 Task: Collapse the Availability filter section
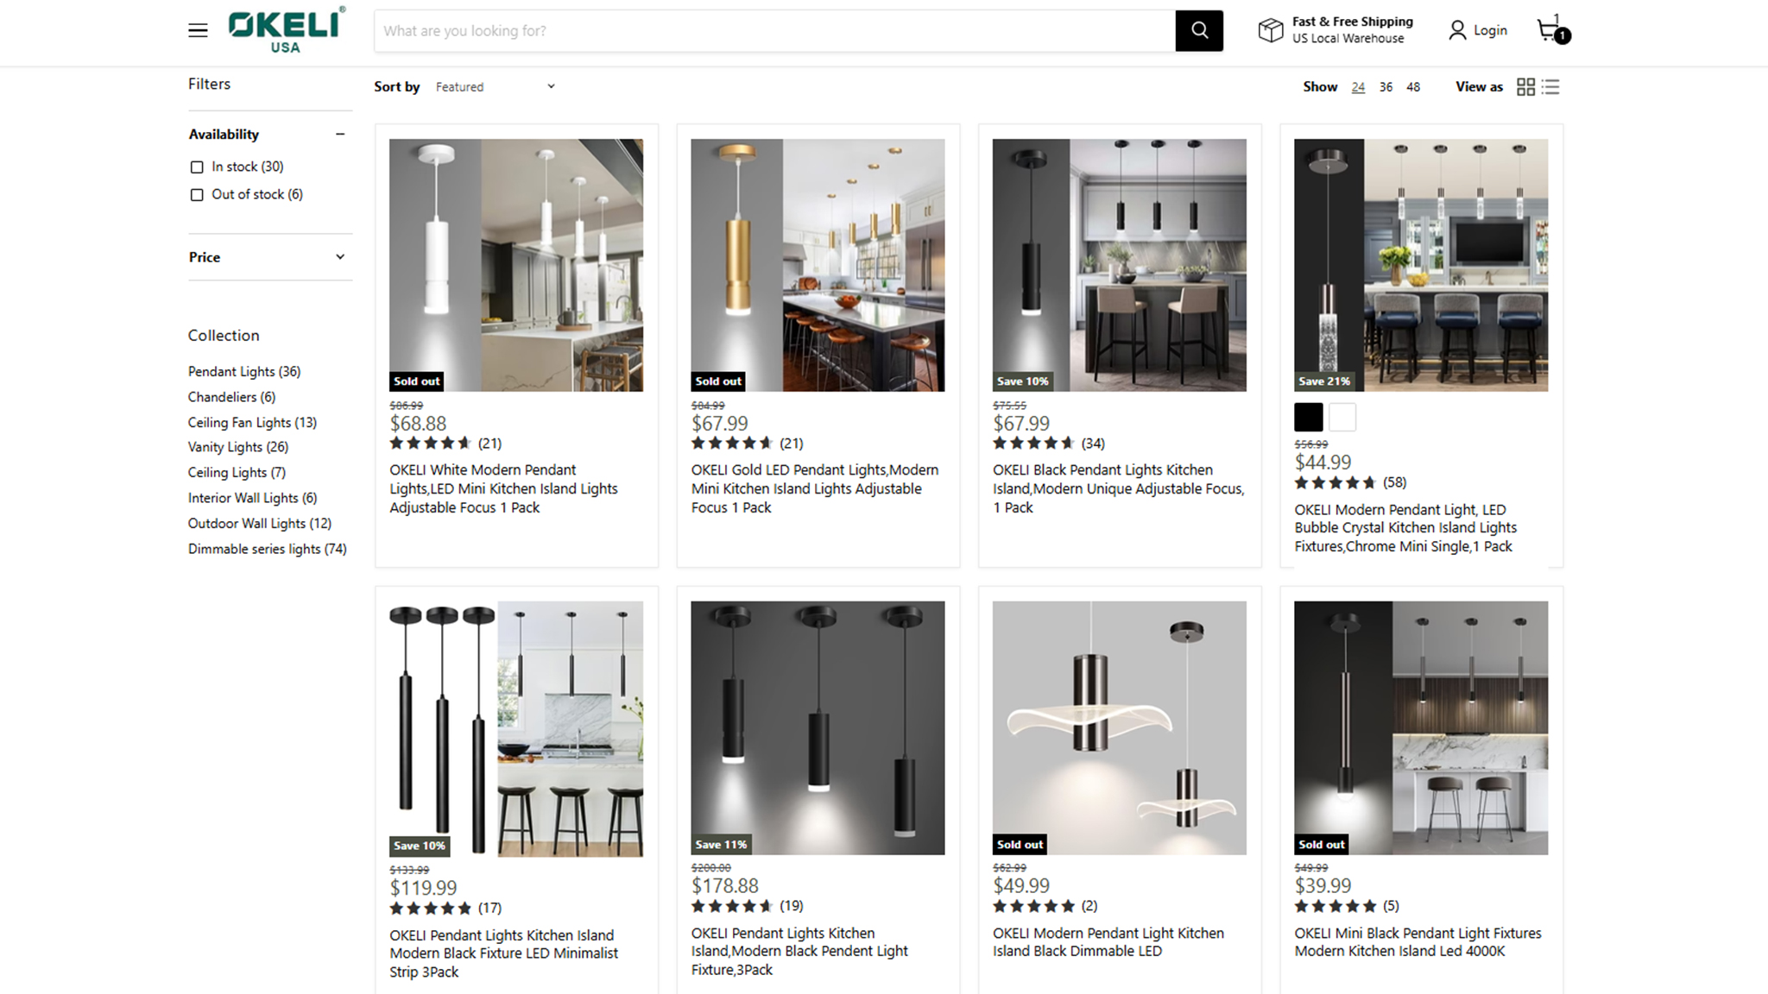click(x=340, y=135)
